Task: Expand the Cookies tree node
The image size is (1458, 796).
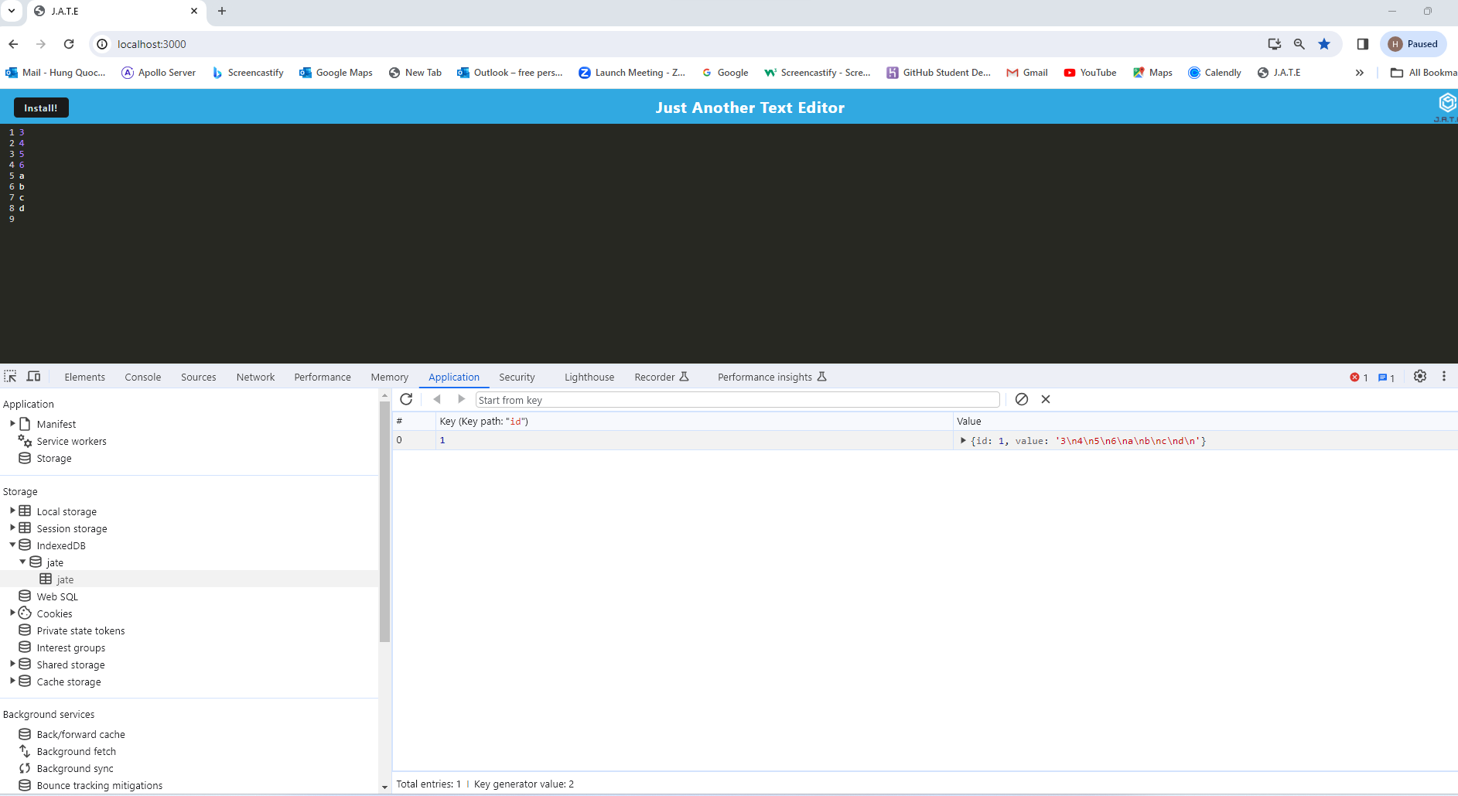Action: (x=12, y=613)
